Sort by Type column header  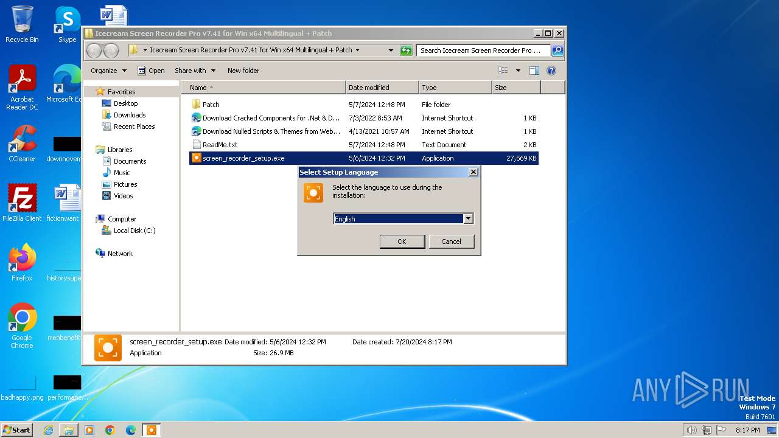455,88
